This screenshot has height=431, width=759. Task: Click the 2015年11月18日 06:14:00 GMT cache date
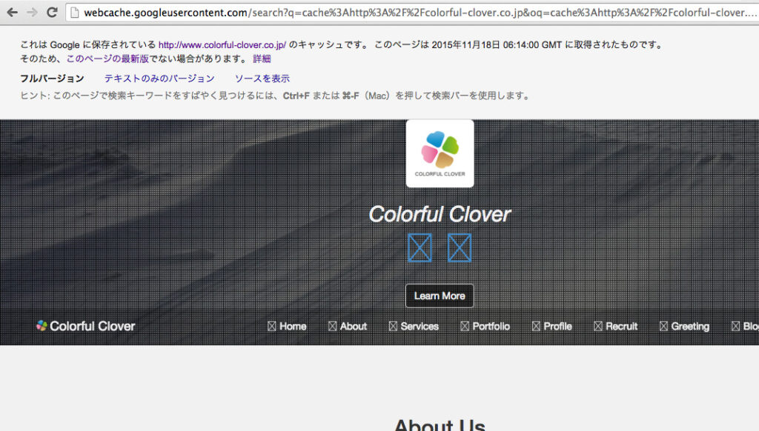pos(497,45)
